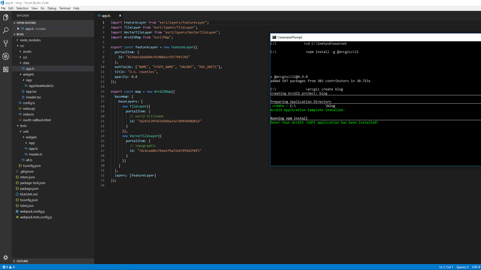Open the Extensions view icon

(6, 69)
